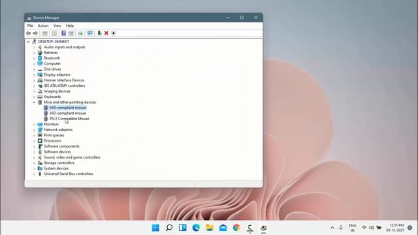Expand the Keyboards category

[x=34, y=97]
